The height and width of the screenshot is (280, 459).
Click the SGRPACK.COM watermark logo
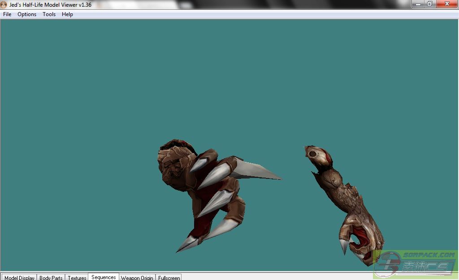415,264
